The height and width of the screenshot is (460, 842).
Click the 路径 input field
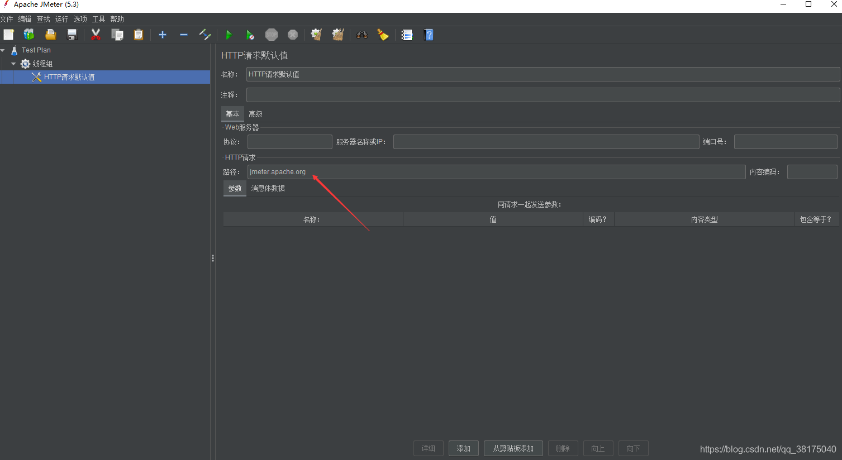click(x=497, y=172)
